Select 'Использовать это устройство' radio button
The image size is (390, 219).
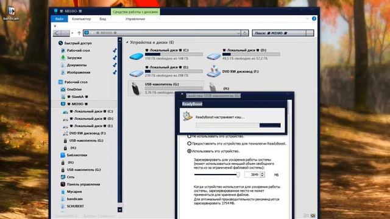190,151
